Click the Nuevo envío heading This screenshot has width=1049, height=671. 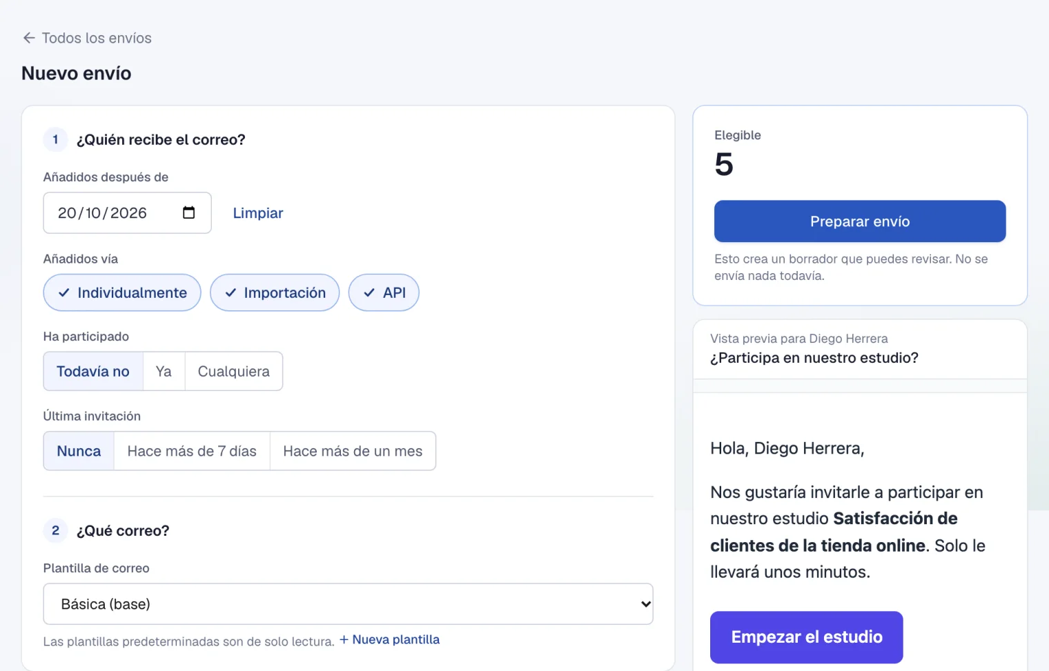[77, 73]
